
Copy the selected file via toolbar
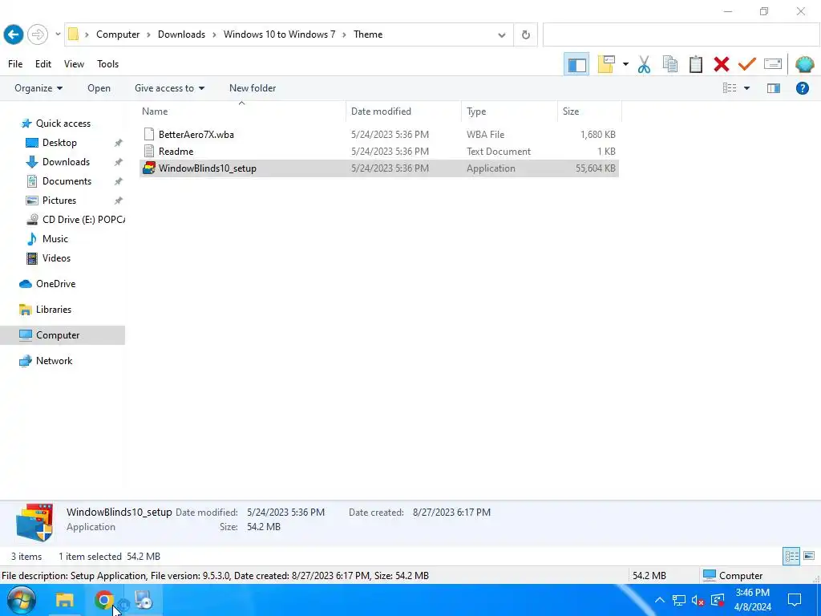pos(669,64)
